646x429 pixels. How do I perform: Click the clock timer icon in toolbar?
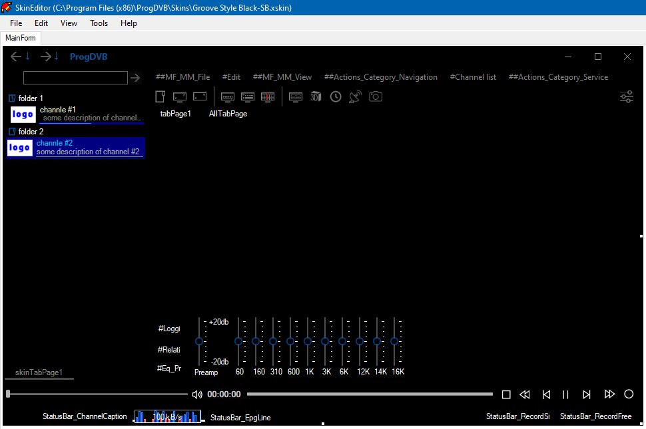point(336,97)
